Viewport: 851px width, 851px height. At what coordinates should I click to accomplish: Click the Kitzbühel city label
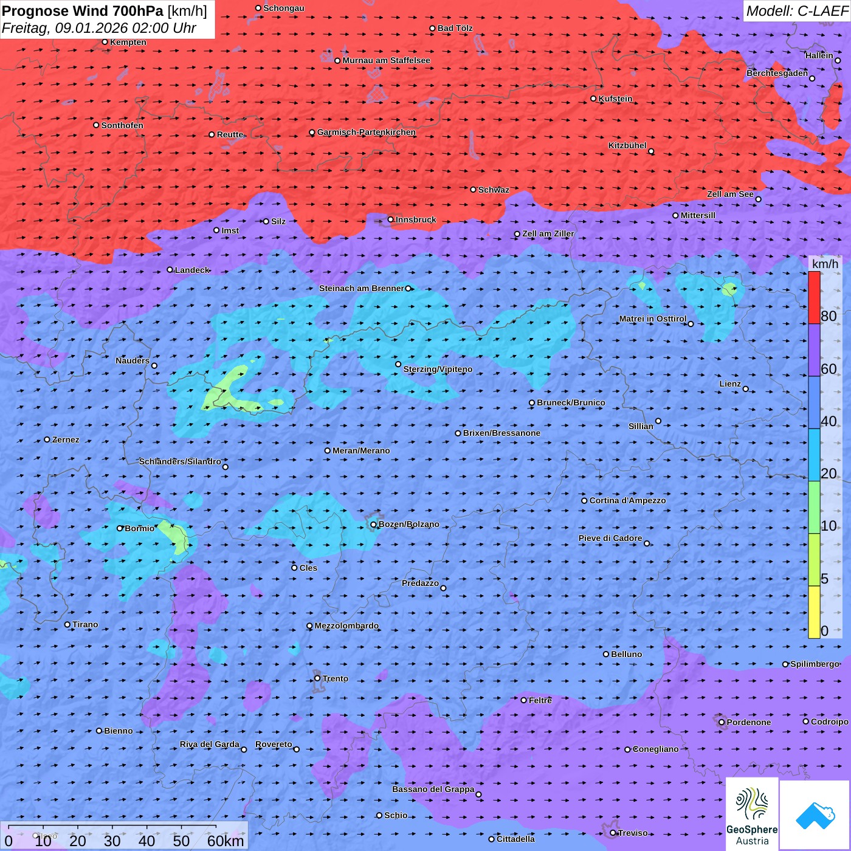click(627, 145)
